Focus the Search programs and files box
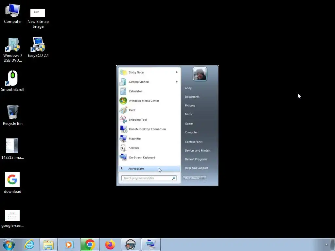 149,178
